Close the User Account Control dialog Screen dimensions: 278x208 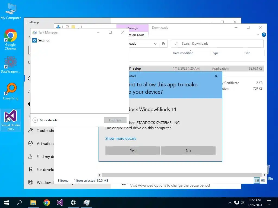click(216, 76)
